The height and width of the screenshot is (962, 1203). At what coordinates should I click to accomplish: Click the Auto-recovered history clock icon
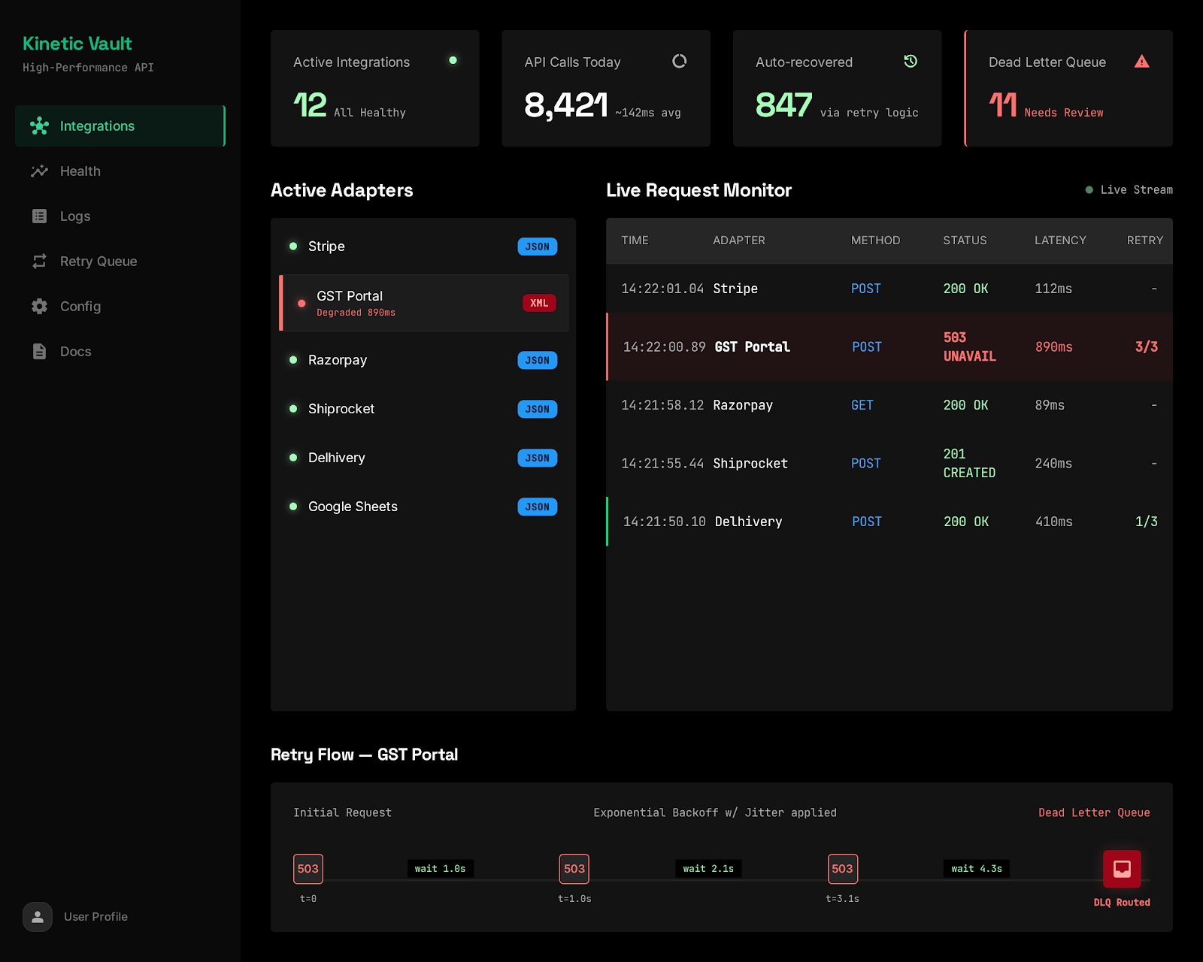tap(911, 61)
